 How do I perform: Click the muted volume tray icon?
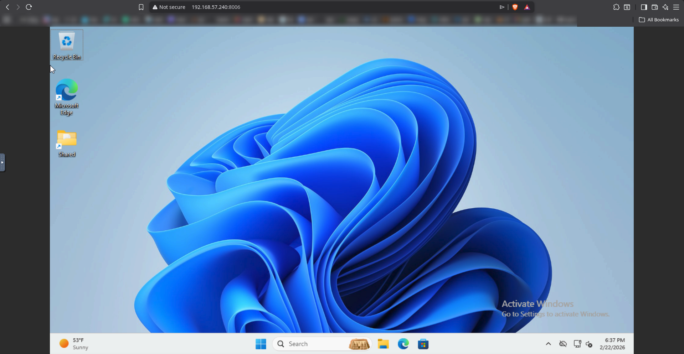(x=589, y=344)
